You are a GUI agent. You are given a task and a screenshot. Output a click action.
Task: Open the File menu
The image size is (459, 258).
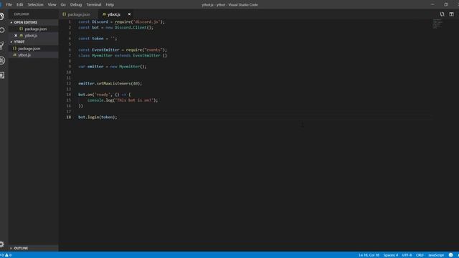point(9,5)
